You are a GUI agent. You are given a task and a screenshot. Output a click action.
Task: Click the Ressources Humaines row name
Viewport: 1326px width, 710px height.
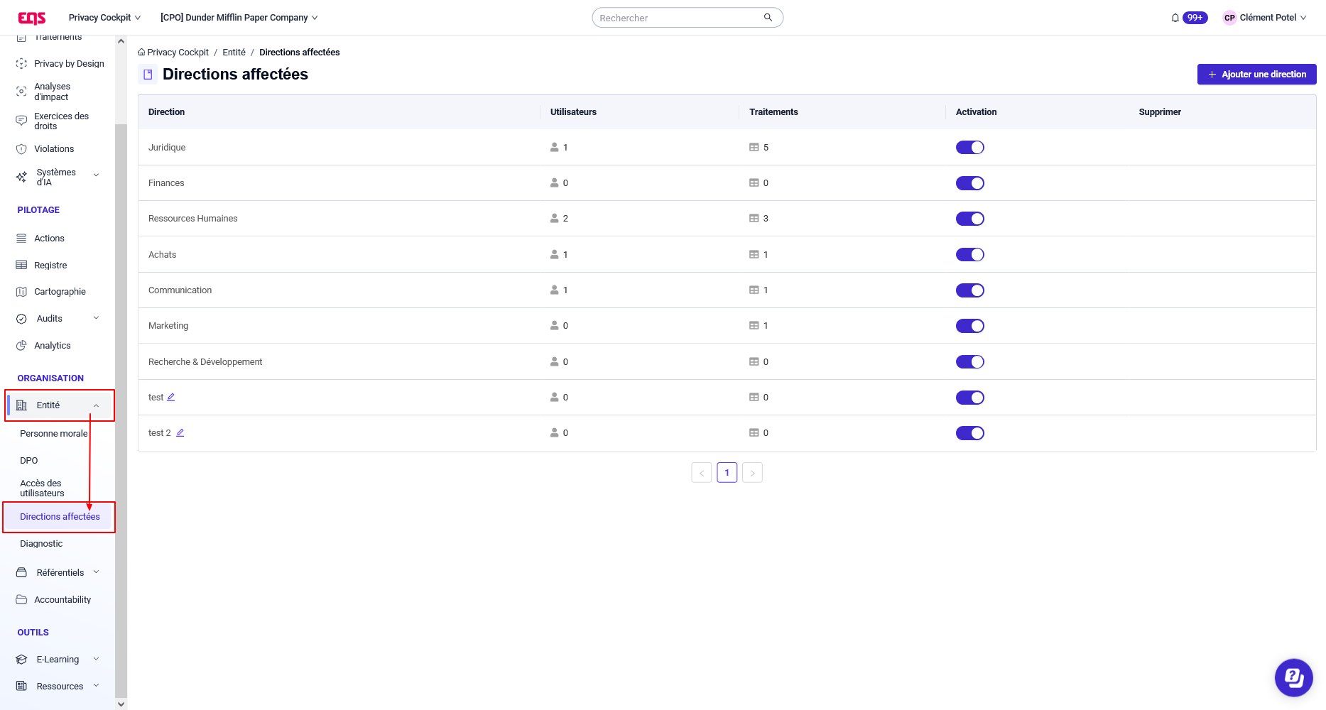point(193,219)
